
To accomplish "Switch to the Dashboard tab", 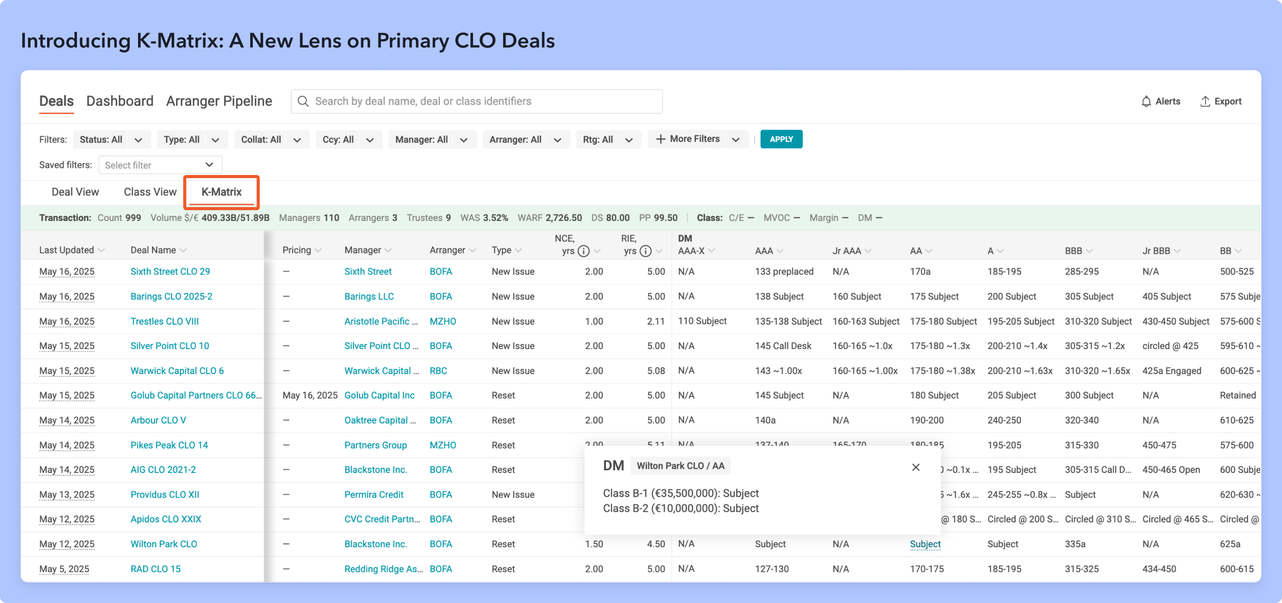I will click(x=120, y=101).
